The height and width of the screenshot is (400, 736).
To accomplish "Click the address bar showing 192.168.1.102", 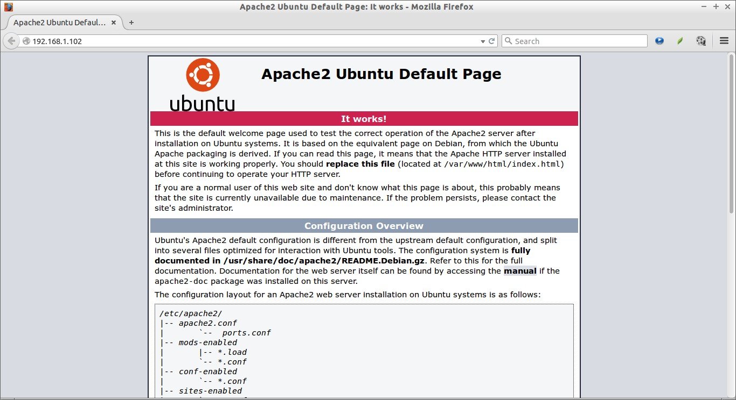I will click(x=253, y=41).
